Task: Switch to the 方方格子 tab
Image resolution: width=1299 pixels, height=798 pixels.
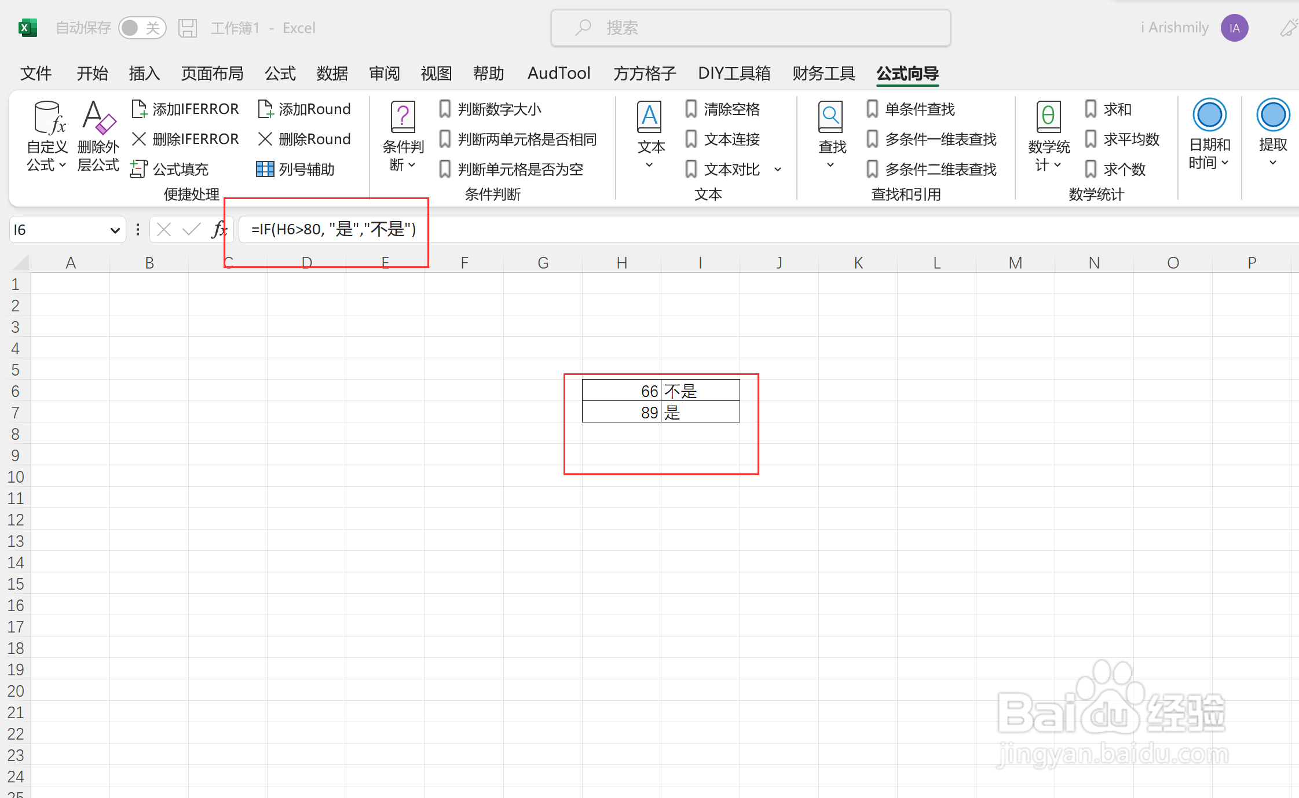Action: pyautogui.click(x=645, y=73)
